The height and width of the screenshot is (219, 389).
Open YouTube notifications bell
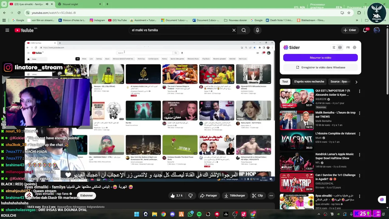pos(365,30)
